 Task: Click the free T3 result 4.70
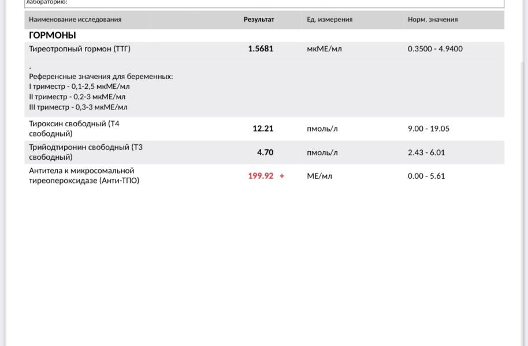click(x=265, y=153)
